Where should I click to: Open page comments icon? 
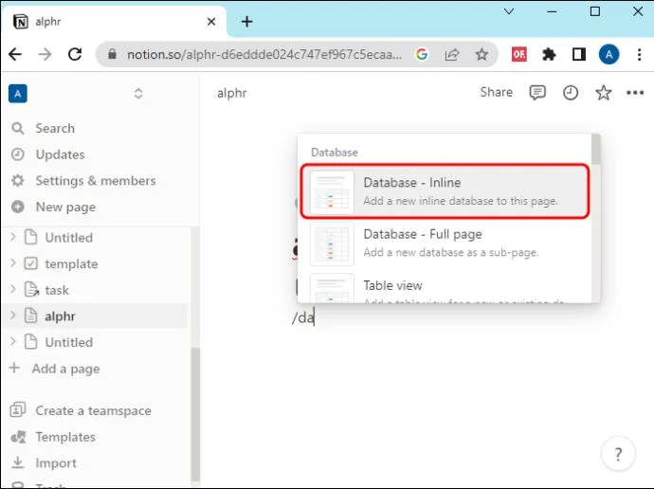coord(537,93)
